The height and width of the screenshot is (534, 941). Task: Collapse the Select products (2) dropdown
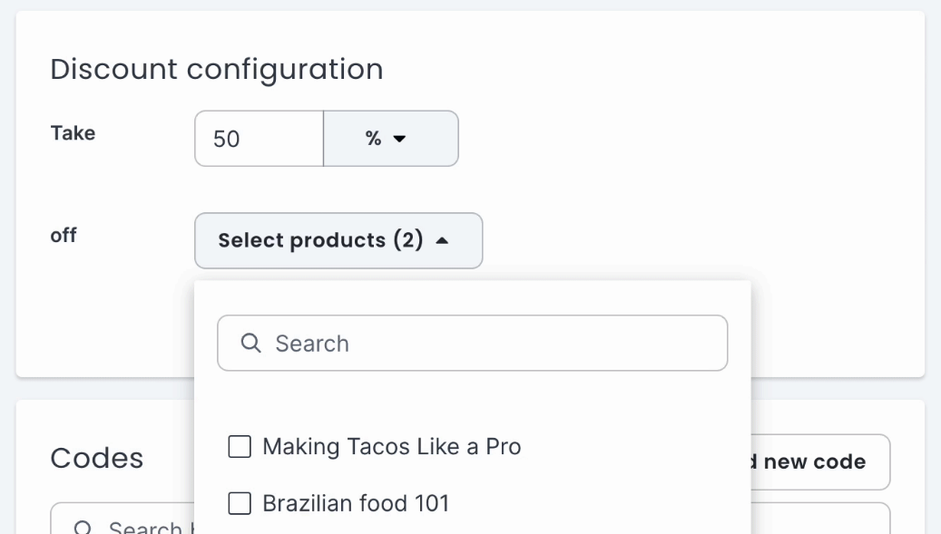coord(338,241)
